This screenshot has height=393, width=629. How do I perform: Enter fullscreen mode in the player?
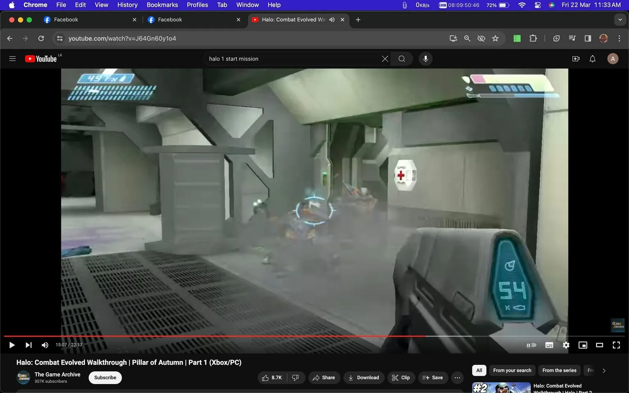coord(616,345)
